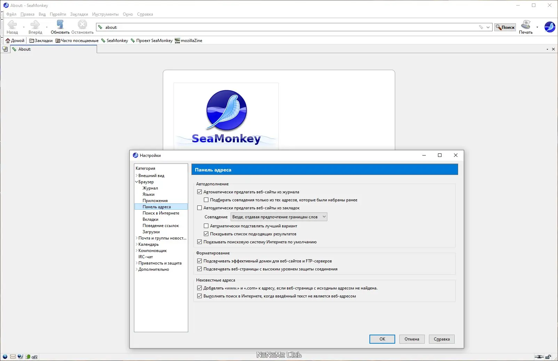Click Отмена to cancel settings
558x361 pixels.
coord(412,339)
